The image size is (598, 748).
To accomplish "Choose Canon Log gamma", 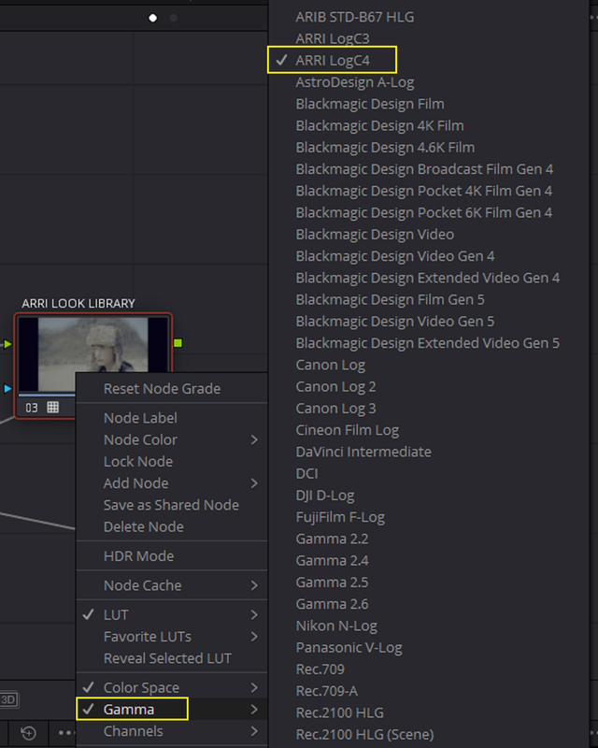I will 331,365.
